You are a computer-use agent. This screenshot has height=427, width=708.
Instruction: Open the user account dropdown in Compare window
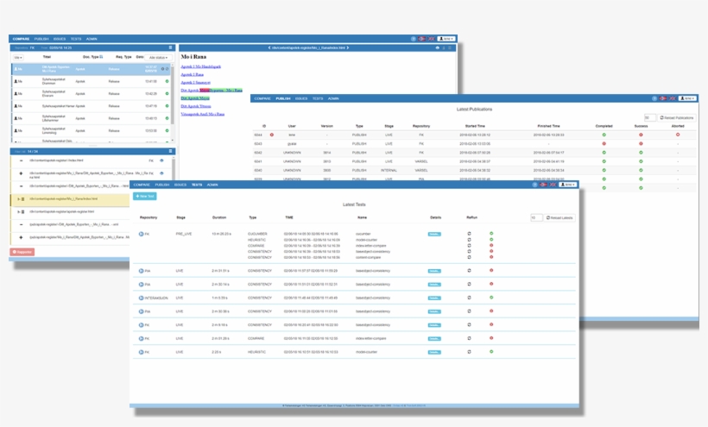[446, 39]
